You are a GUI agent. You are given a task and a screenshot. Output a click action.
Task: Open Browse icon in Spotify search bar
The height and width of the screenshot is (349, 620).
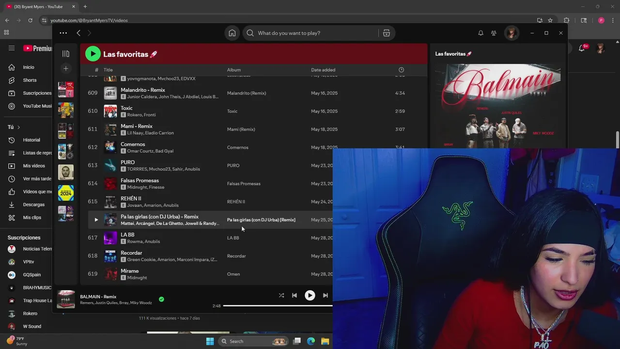[386, 33]
